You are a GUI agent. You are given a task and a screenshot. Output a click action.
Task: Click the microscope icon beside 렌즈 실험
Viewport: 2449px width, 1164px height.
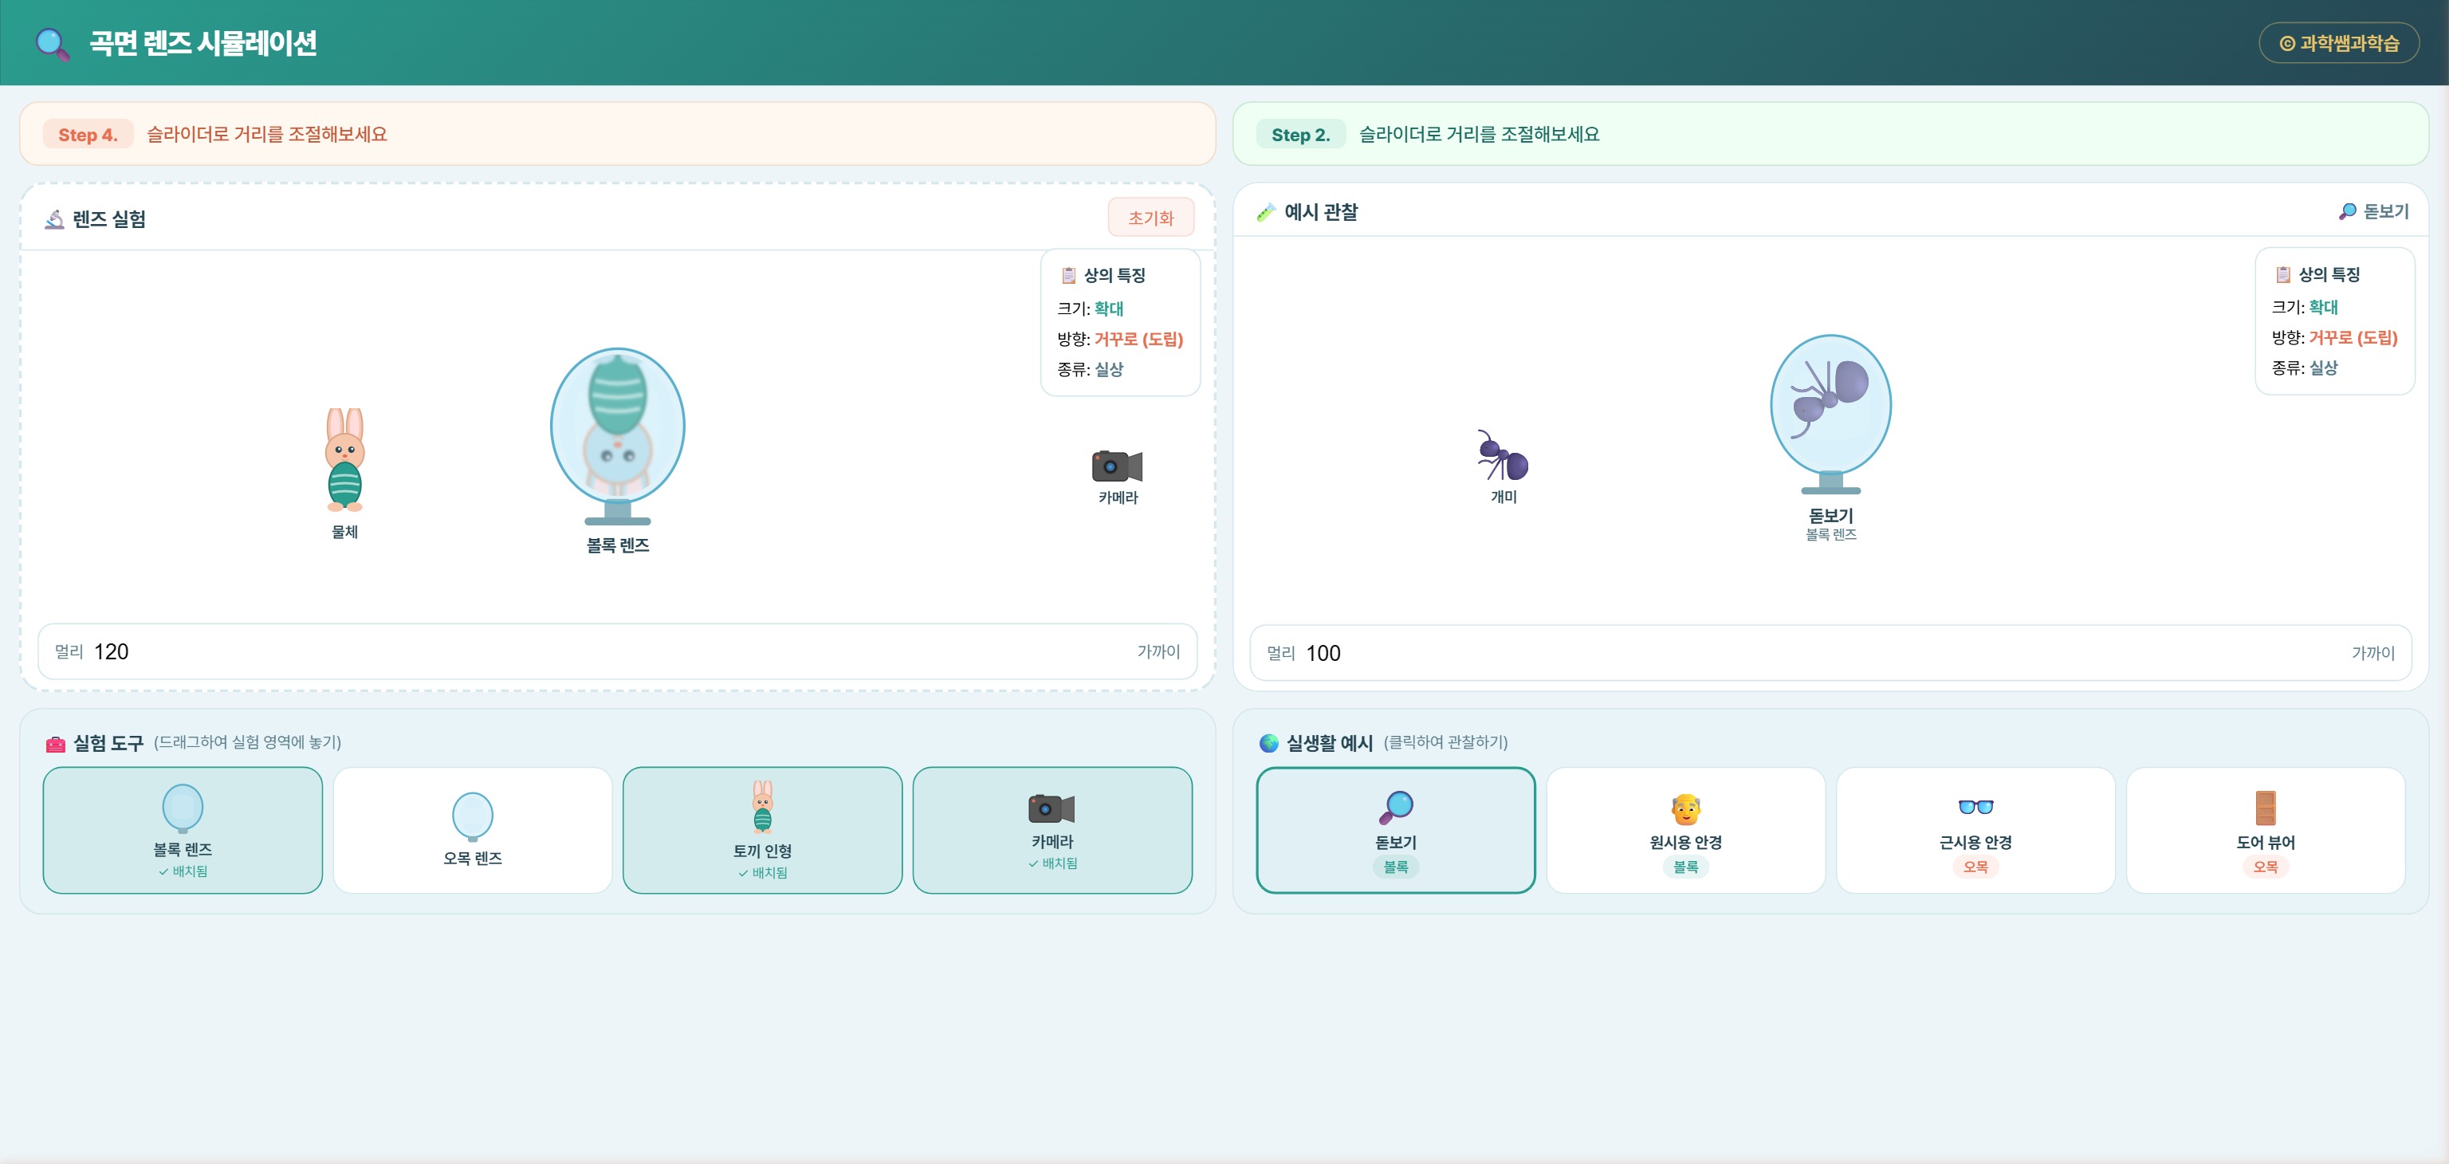coord(54,220)
